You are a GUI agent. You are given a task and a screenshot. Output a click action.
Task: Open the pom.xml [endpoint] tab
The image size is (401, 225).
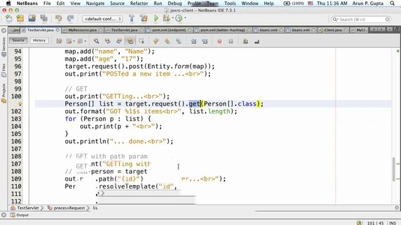pyautogui.click(x=169, y=30)
